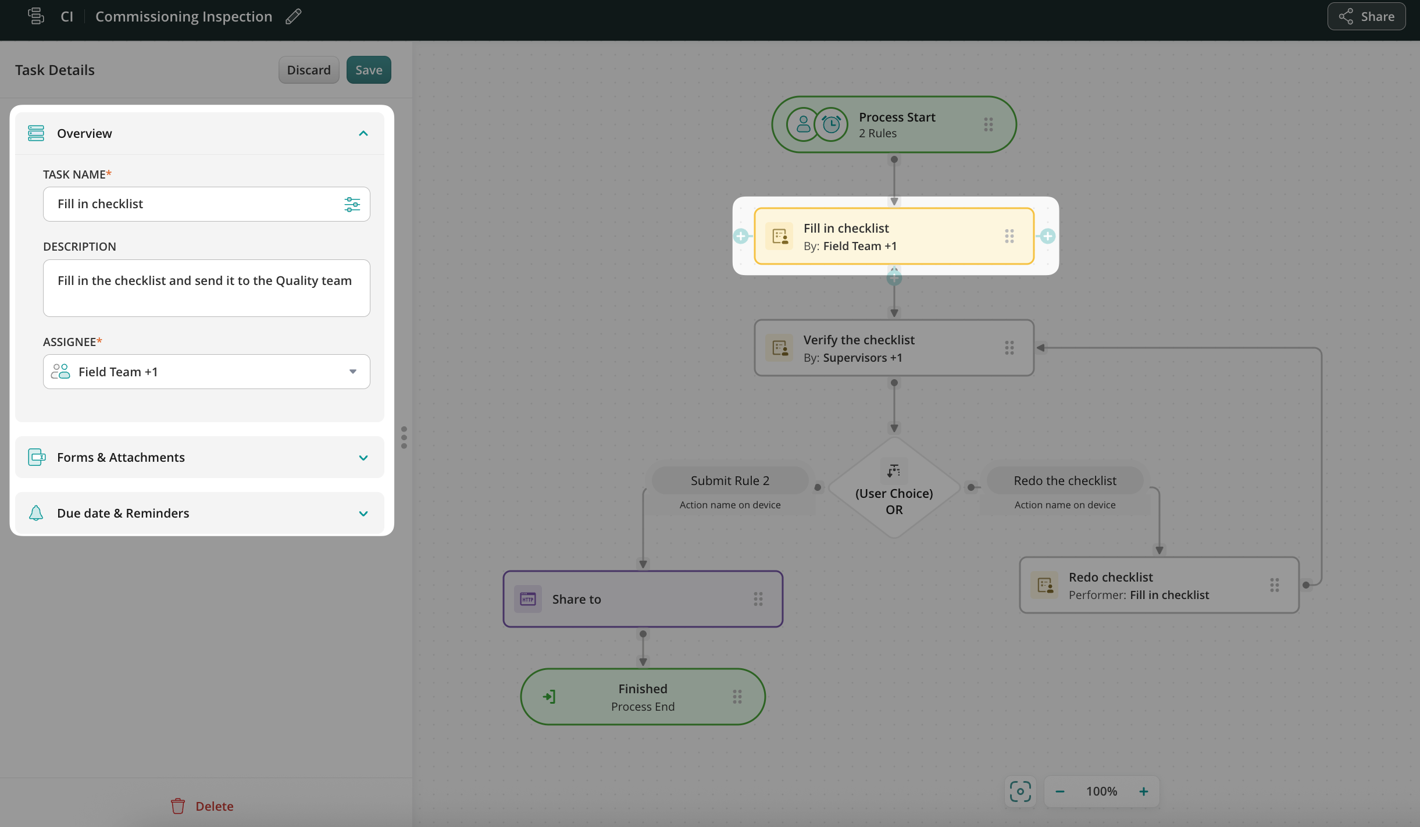Open the Share dialog
Image resolution: width=1420 pixels, height=827 pixels.
point(1366,16)
